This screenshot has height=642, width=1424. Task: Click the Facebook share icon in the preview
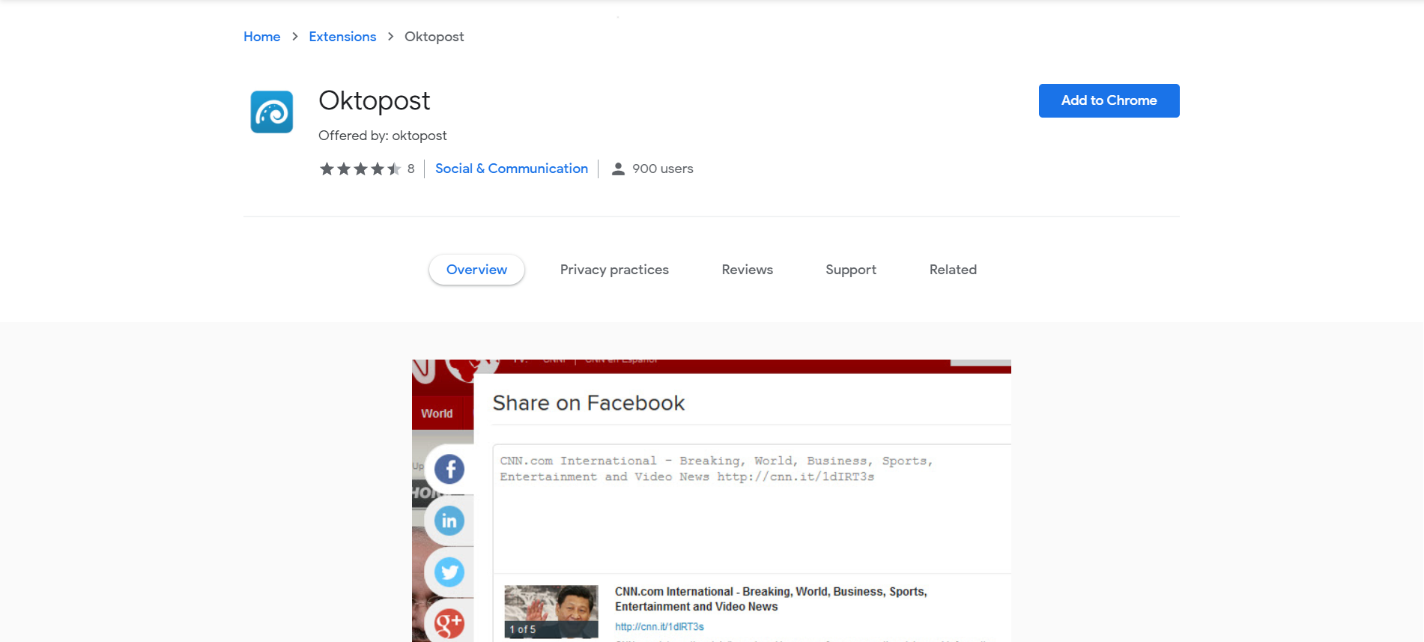[x=449, y=470]
